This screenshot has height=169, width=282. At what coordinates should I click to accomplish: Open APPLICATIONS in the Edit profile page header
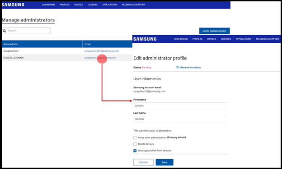coord(244,39)
